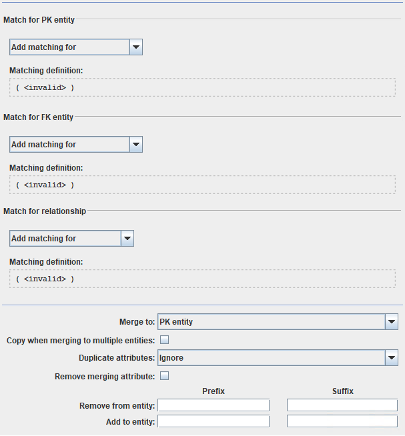Click the 'Match for relationship' section heading
The image size is (405, 436).
point(45,211)
